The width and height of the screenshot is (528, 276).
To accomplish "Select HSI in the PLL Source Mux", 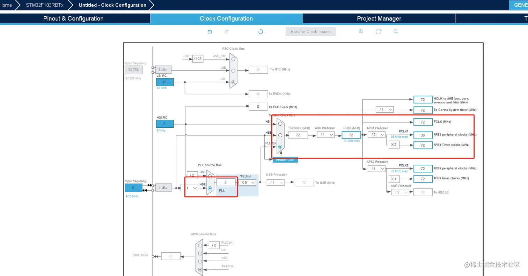I will coord(210,176).
